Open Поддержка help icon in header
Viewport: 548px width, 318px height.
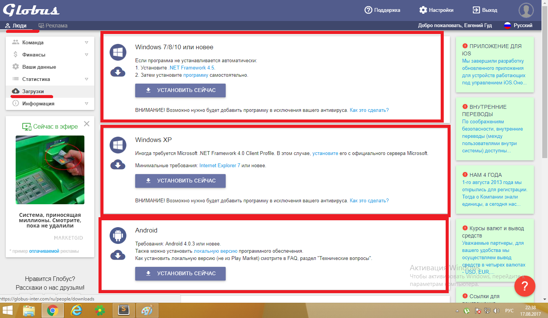tap(368, 10)
